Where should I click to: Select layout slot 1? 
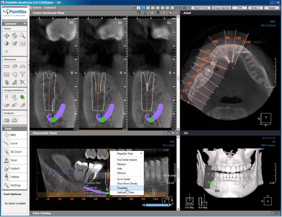tap(138, 8)
